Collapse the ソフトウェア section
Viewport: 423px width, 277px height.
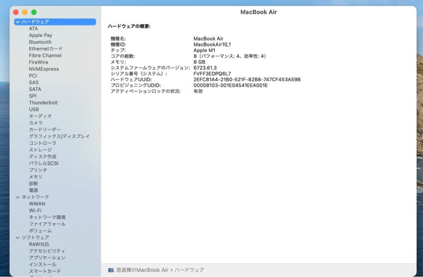[x=18, y=237]
